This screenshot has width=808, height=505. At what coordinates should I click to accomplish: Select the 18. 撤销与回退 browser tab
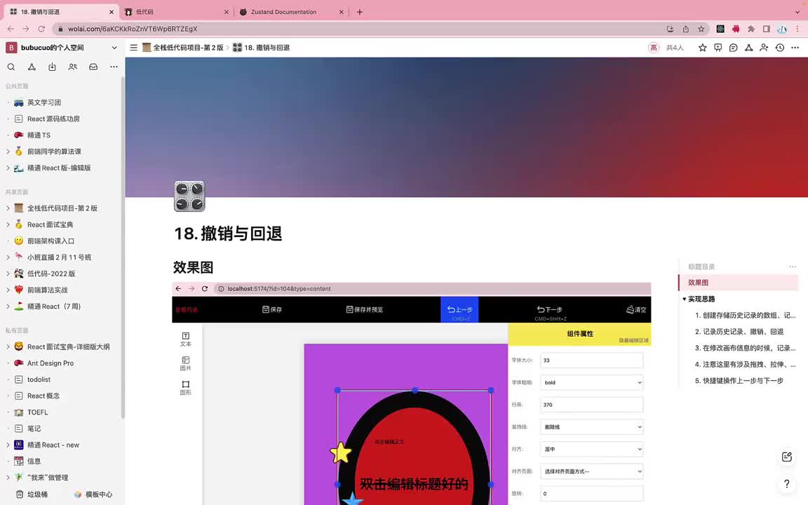[61, 12]
